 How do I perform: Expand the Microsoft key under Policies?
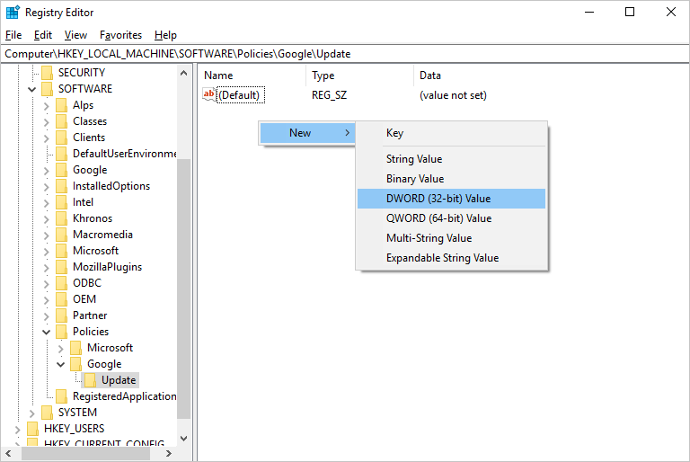(x=61, y=348)
